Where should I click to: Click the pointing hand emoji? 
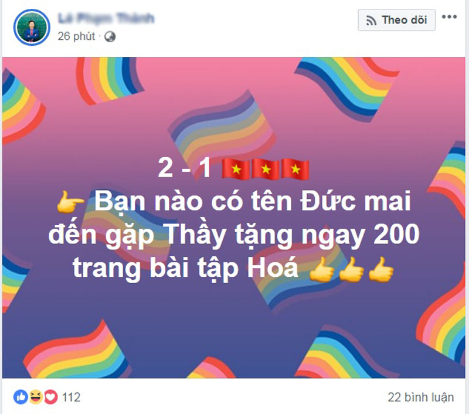pos(70,202)
